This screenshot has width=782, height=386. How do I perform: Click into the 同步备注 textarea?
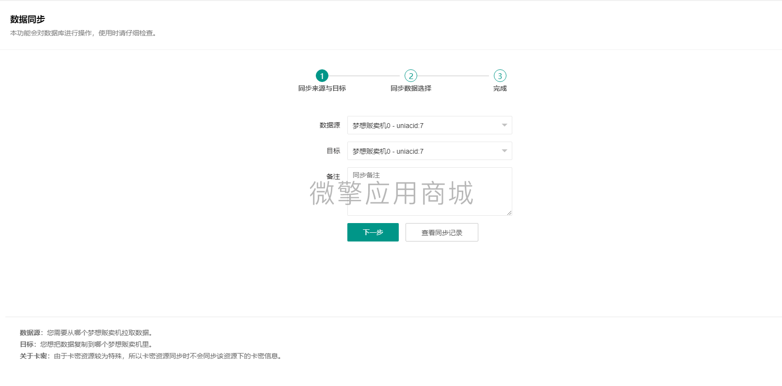(x=430, y=192)
